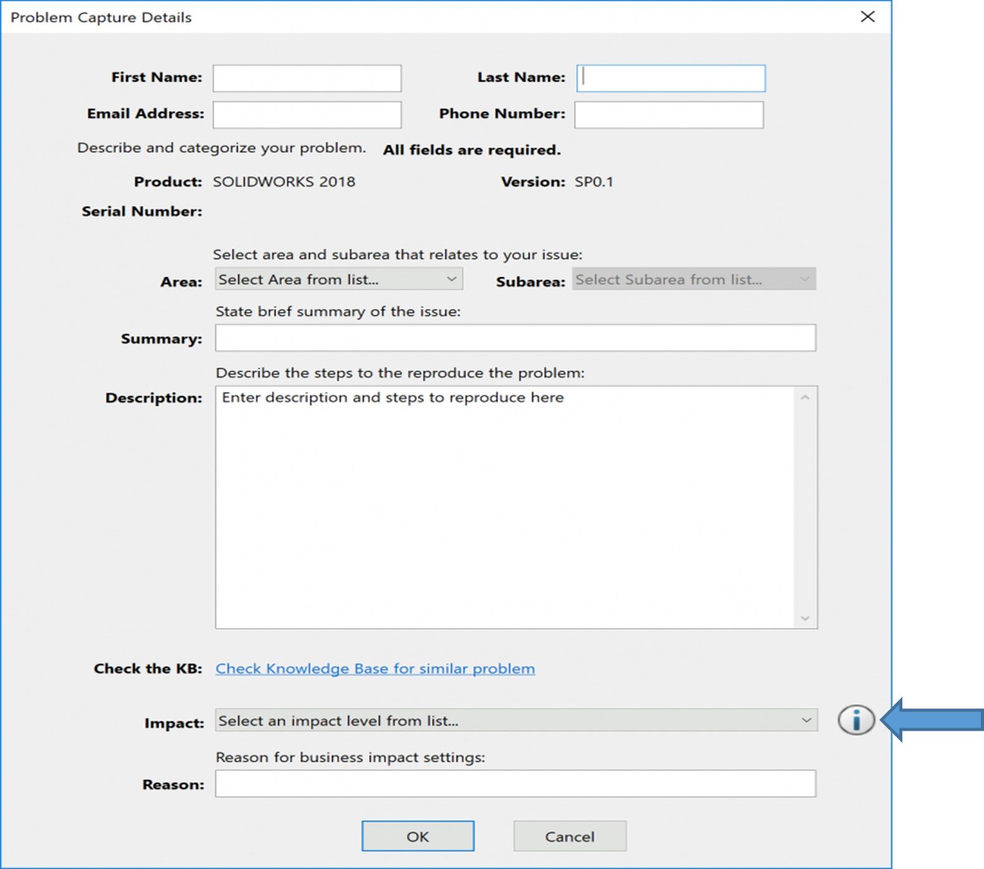Click the Reason input field
This screenshot has height=869, width=984.
tap(515, 784)
